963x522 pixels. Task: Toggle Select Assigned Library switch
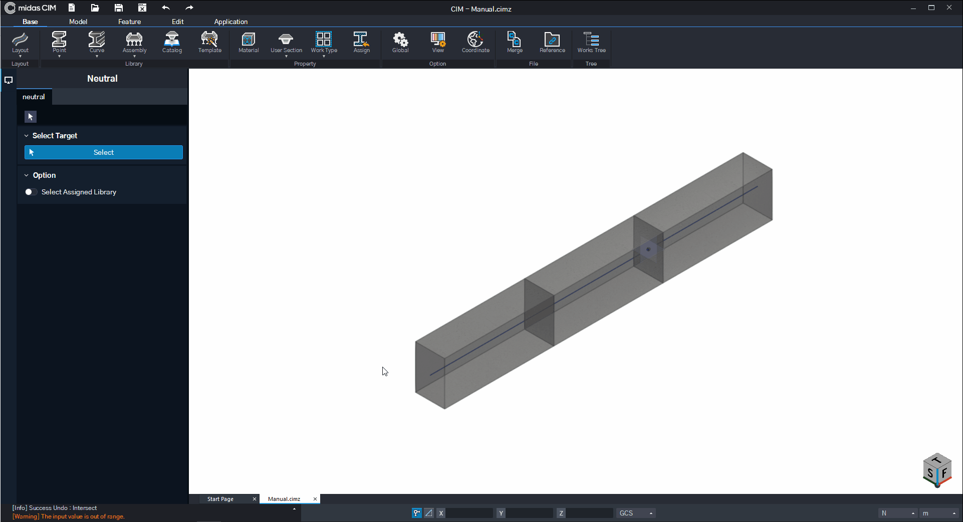31,192
